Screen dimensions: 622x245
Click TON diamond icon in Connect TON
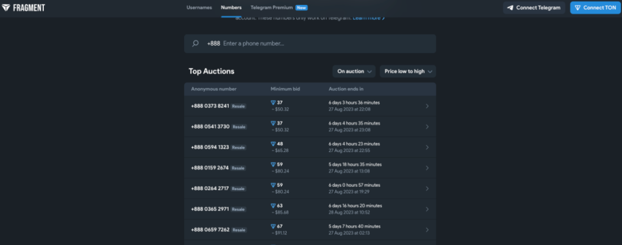point(578,8)
